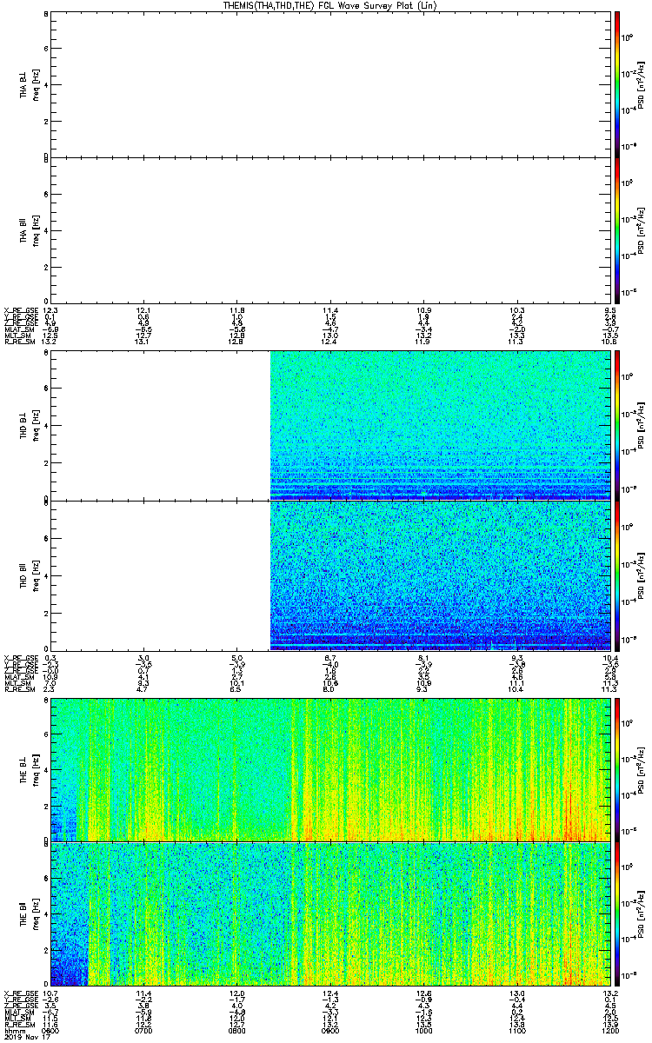
Task: Click the PSD label beside the THA B-perpendicular color bar
Action: click(x=642, y=84)
